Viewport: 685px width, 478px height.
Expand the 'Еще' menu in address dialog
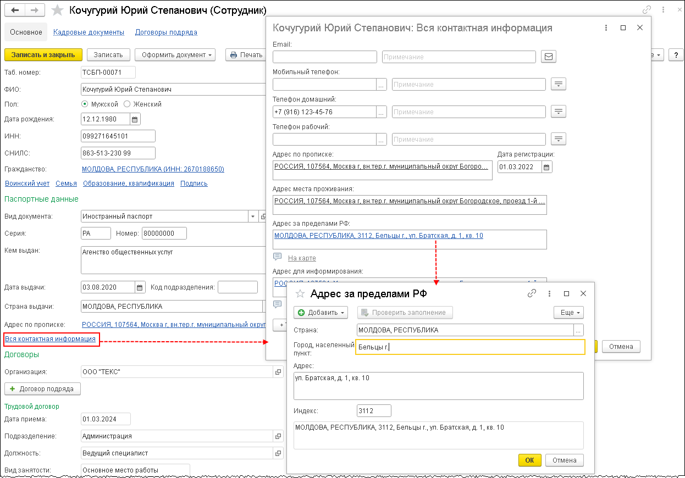[568, 313]
